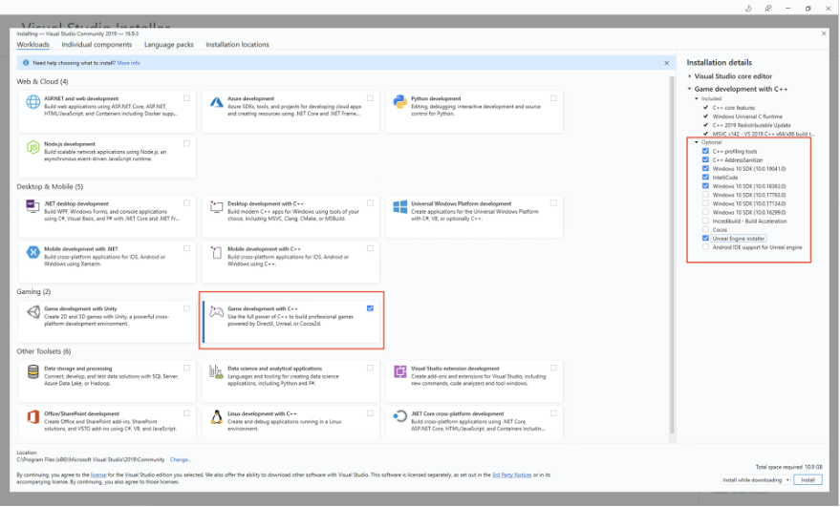
Task: Check Windows 10 SDK (10.0.17763.0)
Action: pos(705,195)
